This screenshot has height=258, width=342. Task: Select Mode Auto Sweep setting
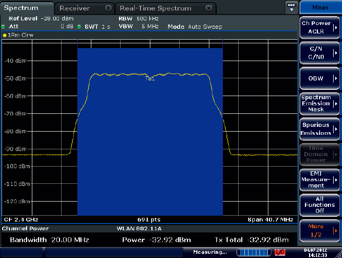195,27
